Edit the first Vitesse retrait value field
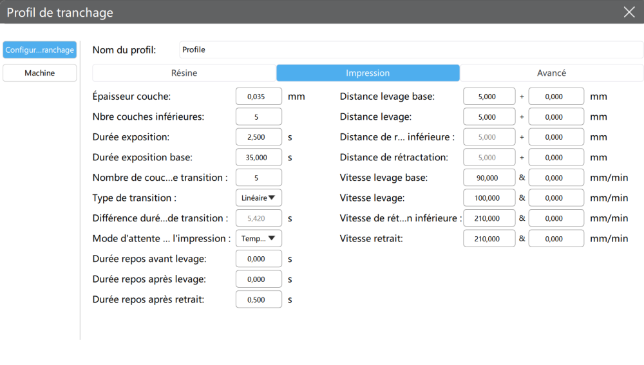Viewport: 644px width, 365px height. pyautogui.click(x=489, y=238)
